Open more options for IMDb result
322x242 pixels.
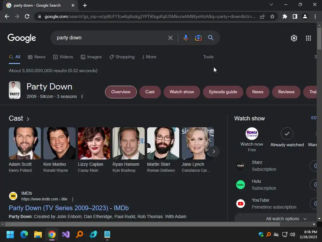[73, 199]
